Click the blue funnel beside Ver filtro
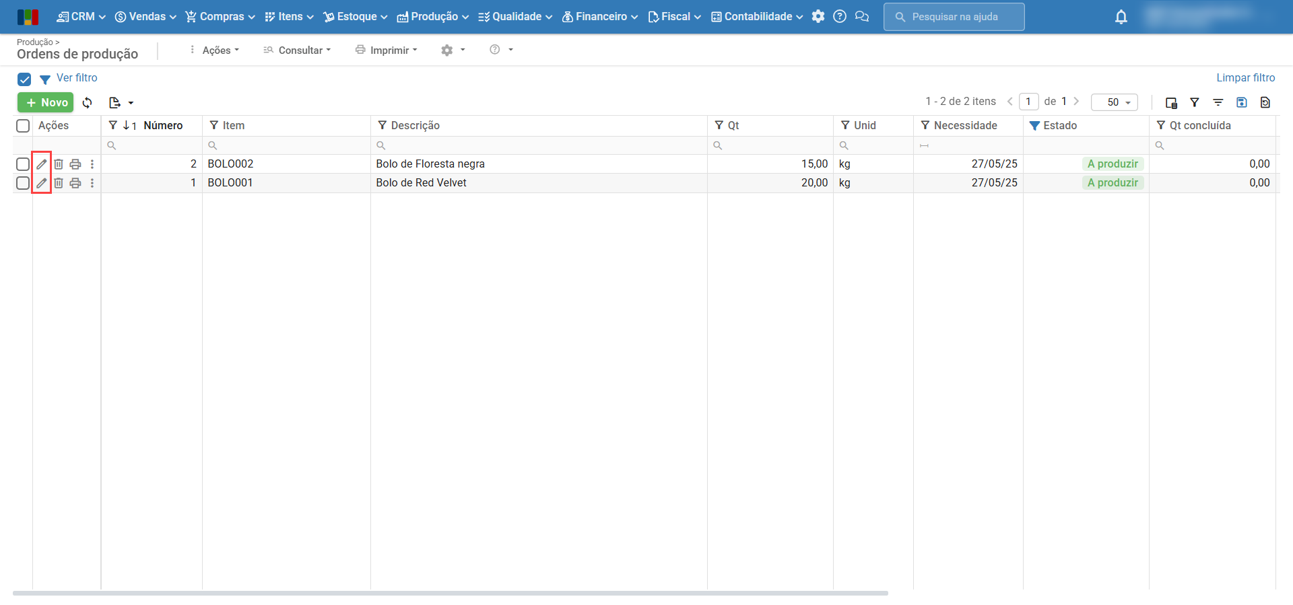The image size is (1293, 605). point(45,80)
